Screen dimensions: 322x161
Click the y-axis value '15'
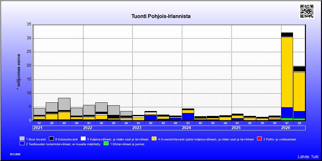click(x=29, y=80)
